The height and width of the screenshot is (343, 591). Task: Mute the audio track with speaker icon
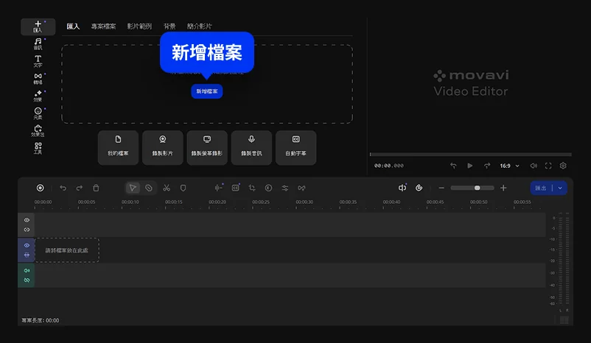tap(27, 271)
